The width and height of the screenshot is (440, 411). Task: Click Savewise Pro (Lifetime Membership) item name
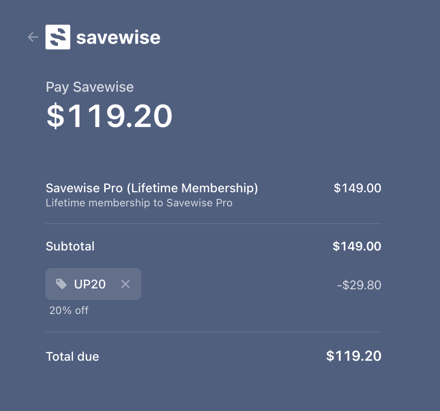coord(152,188)
